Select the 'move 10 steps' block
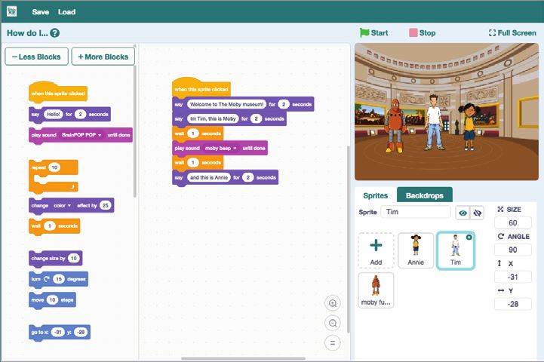544x362 pixels. coord(52,300)
